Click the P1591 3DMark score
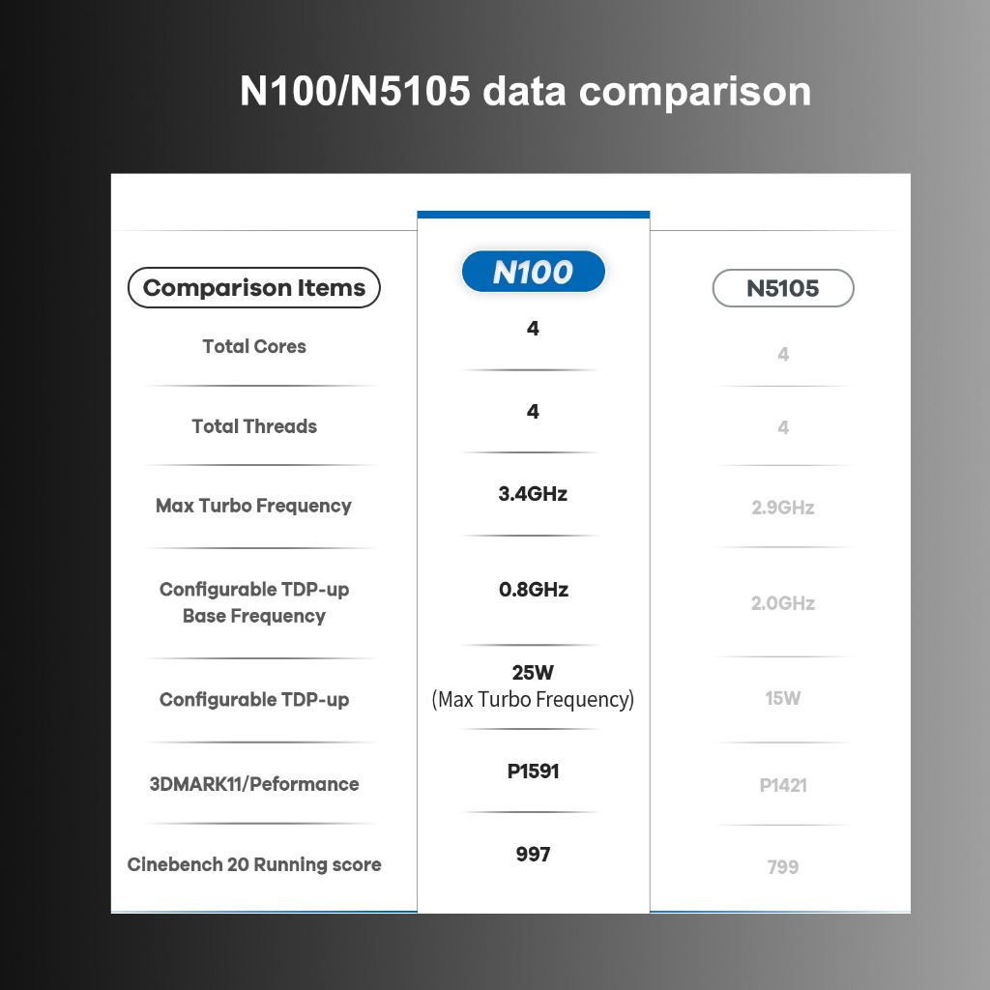The height and width of the screenshot is (990, 990). (x=534, y=772)
